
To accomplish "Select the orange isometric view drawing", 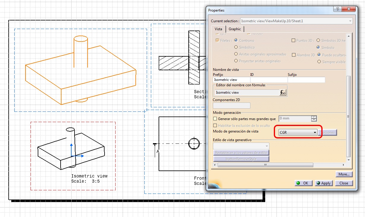I will click(80, 71).
